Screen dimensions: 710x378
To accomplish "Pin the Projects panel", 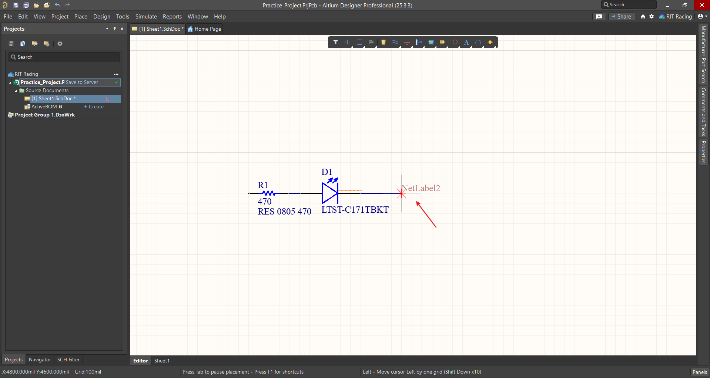I will pos(114,29).
